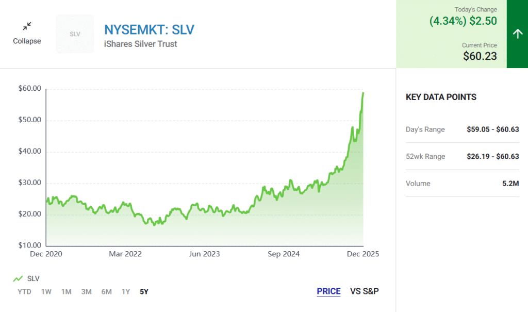Select the 1Y time range
Screen dimensions: 528x312
click(126, 291)
